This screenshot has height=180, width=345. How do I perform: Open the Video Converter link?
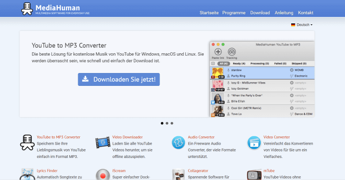point(276,137)
